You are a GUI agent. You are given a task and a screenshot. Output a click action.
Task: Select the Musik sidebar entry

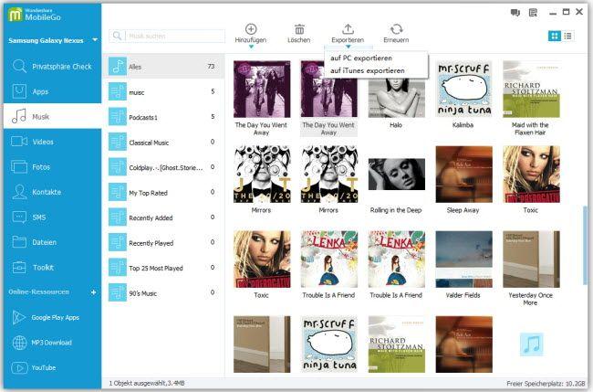click(x=52, y=117)
